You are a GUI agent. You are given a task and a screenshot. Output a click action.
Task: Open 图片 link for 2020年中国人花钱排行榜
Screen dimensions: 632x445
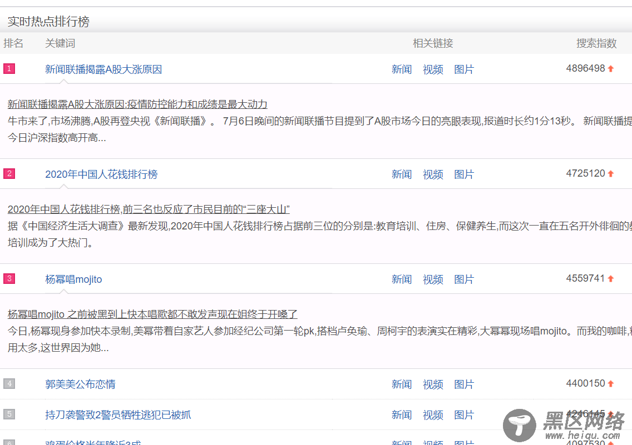point(464,174)
